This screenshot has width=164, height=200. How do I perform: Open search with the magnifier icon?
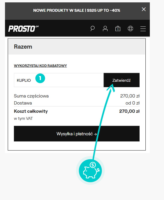point(92,28)
